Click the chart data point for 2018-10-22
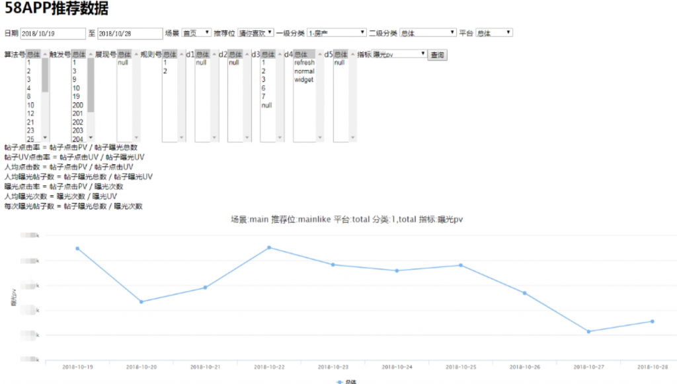Image resolution: width=677 pixels, height=384 pixels. pos(269,247)
